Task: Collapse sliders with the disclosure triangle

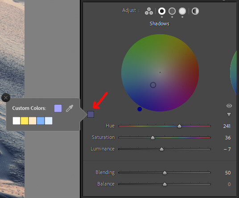Action: point(229,115)
